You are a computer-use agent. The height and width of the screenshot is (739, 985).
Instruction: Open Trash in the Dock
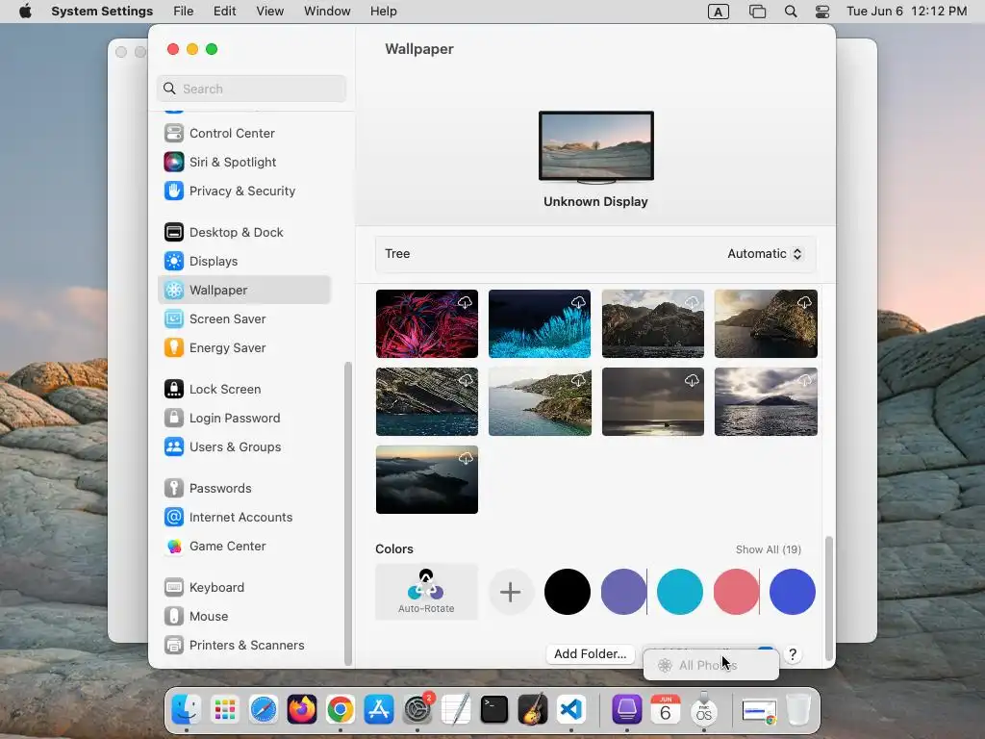(x=798, y=710)
